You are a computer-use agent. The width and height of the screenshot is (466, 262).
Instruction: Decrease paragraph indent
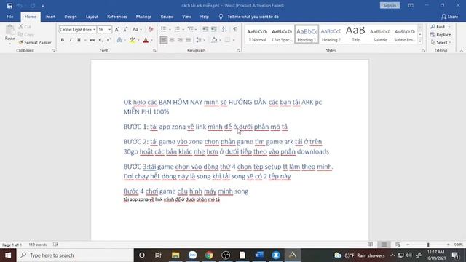pos(205,29)
